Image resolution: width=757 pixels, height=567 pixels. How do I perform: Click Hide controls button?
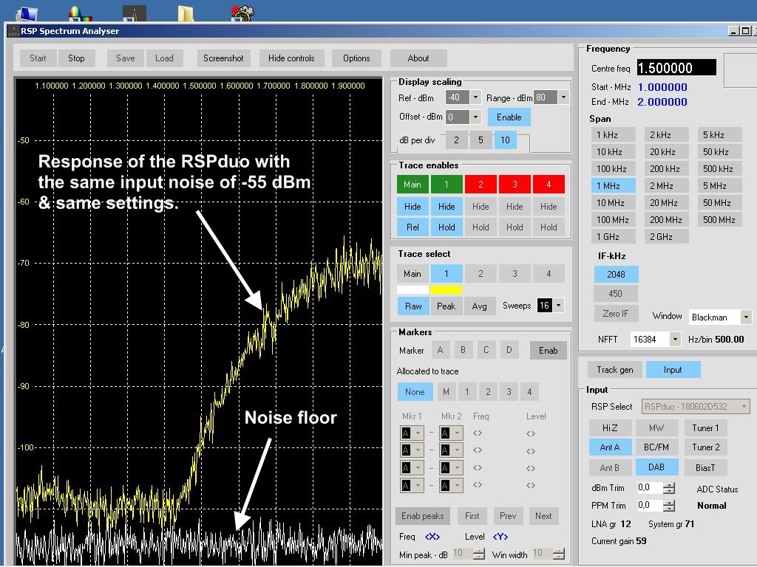pyautogui.click(x=291, y=58)
